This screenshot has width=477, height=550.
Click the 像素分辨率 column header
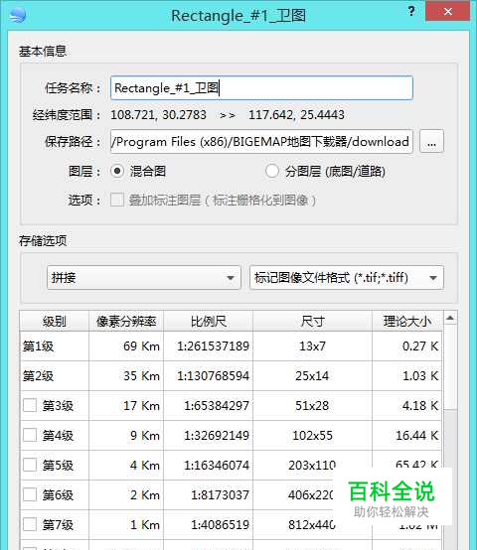pos(126,321)
